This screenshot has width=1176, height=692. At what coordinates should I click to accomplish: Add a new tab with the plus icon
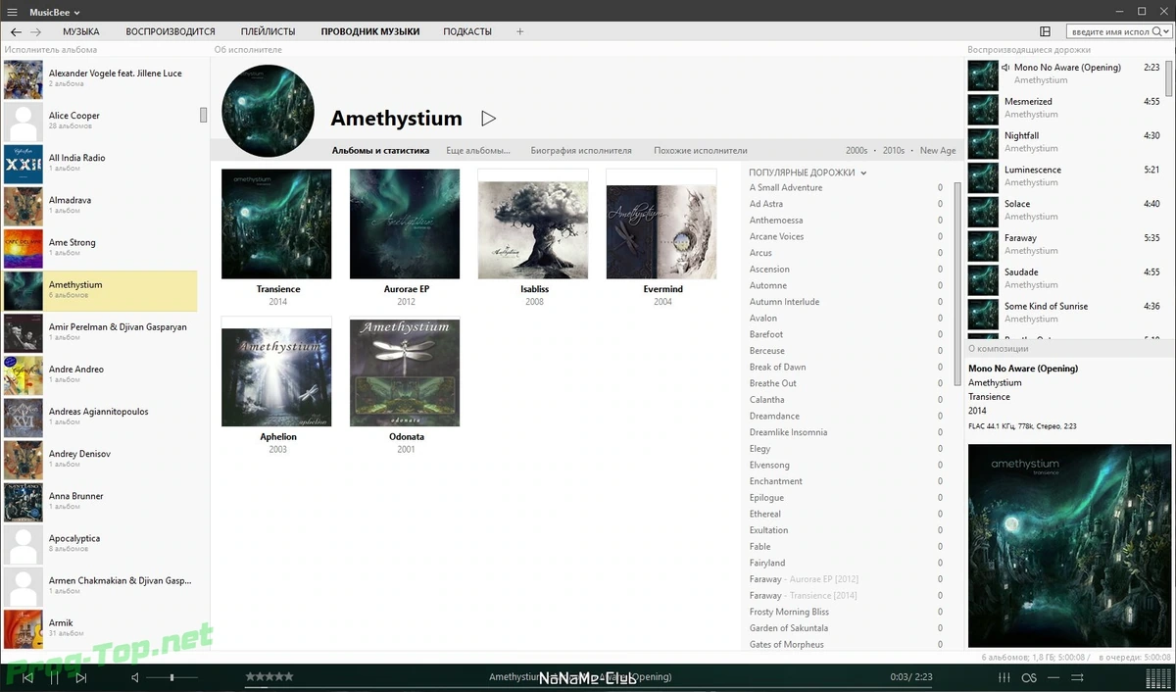coord(520,31)
